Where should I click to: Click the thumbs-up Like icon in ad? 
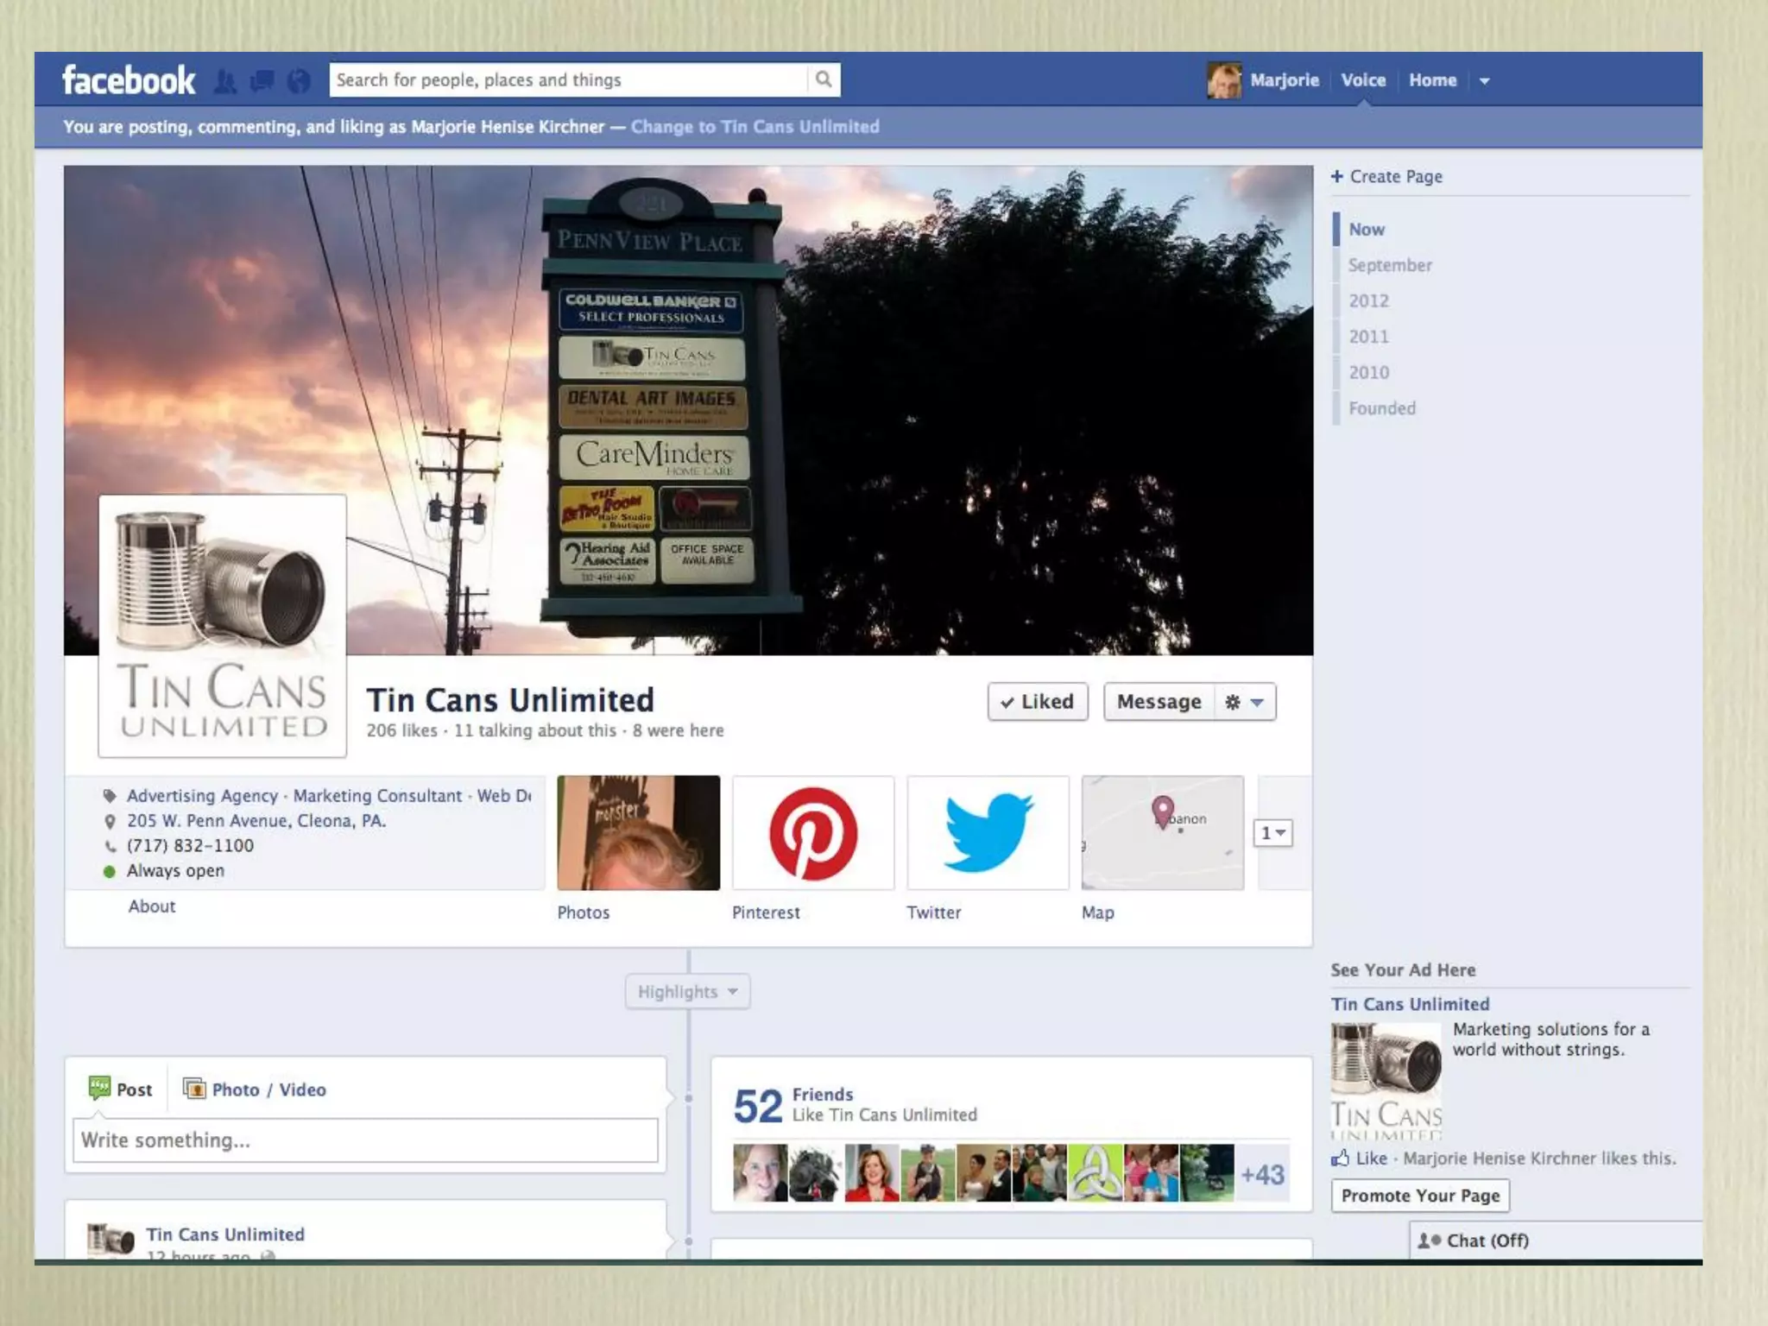pyautogui.click(x=1340, y=1159)
